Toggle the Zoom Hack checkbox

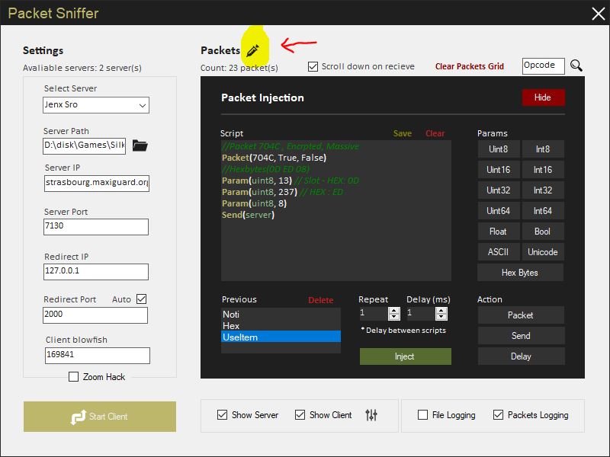(74, 377)
